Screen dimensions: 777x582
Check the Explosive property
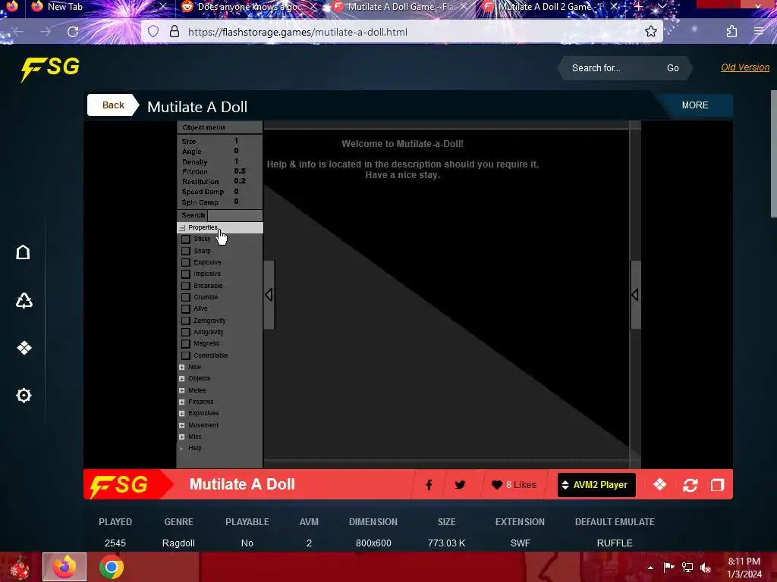(x=186, y=262)
